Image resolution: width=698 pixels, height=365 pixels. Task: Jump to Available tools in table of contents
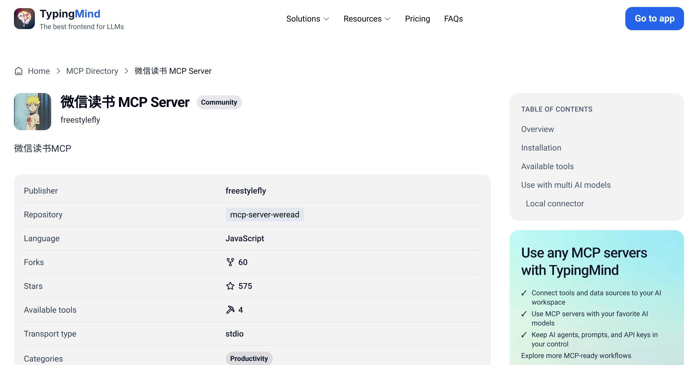tap(547, 166)
